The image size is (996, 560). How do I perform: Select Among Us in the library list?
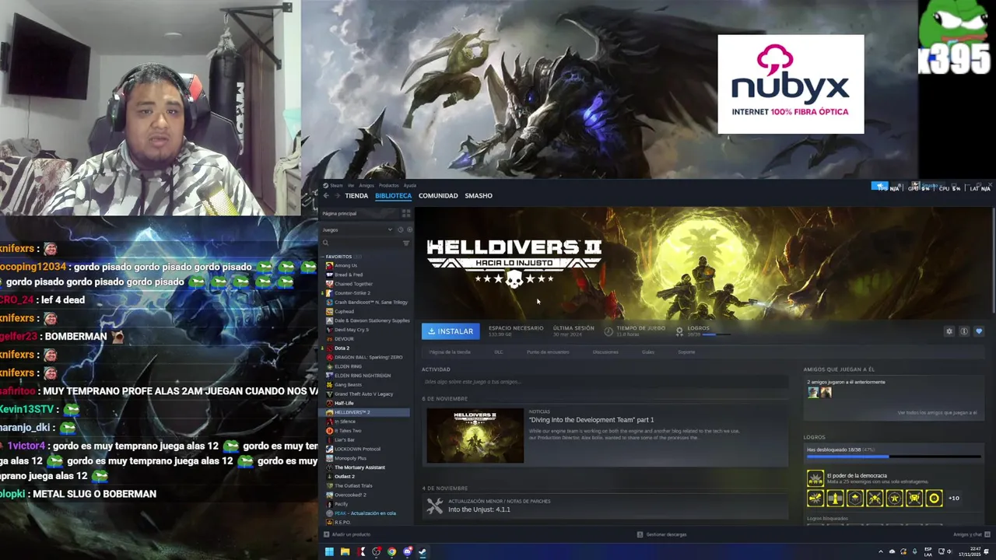tap(345, 265)
